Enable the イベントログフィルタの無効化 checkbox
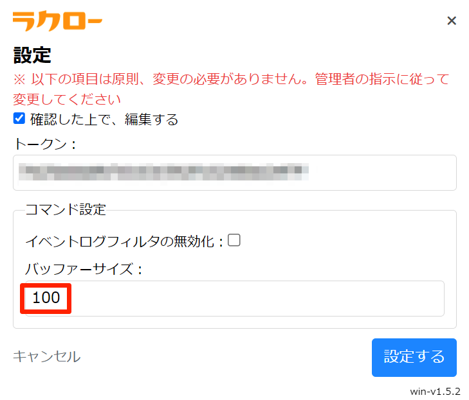The height and width of the screenshot is (400, 469). [234, 240]
